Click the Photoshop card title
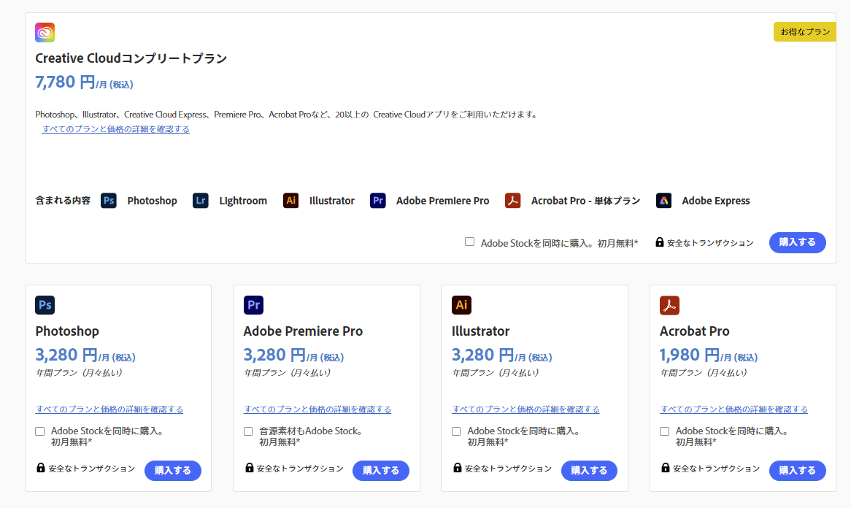The height and width of the screenshot is (508, 851). point(67,331)
